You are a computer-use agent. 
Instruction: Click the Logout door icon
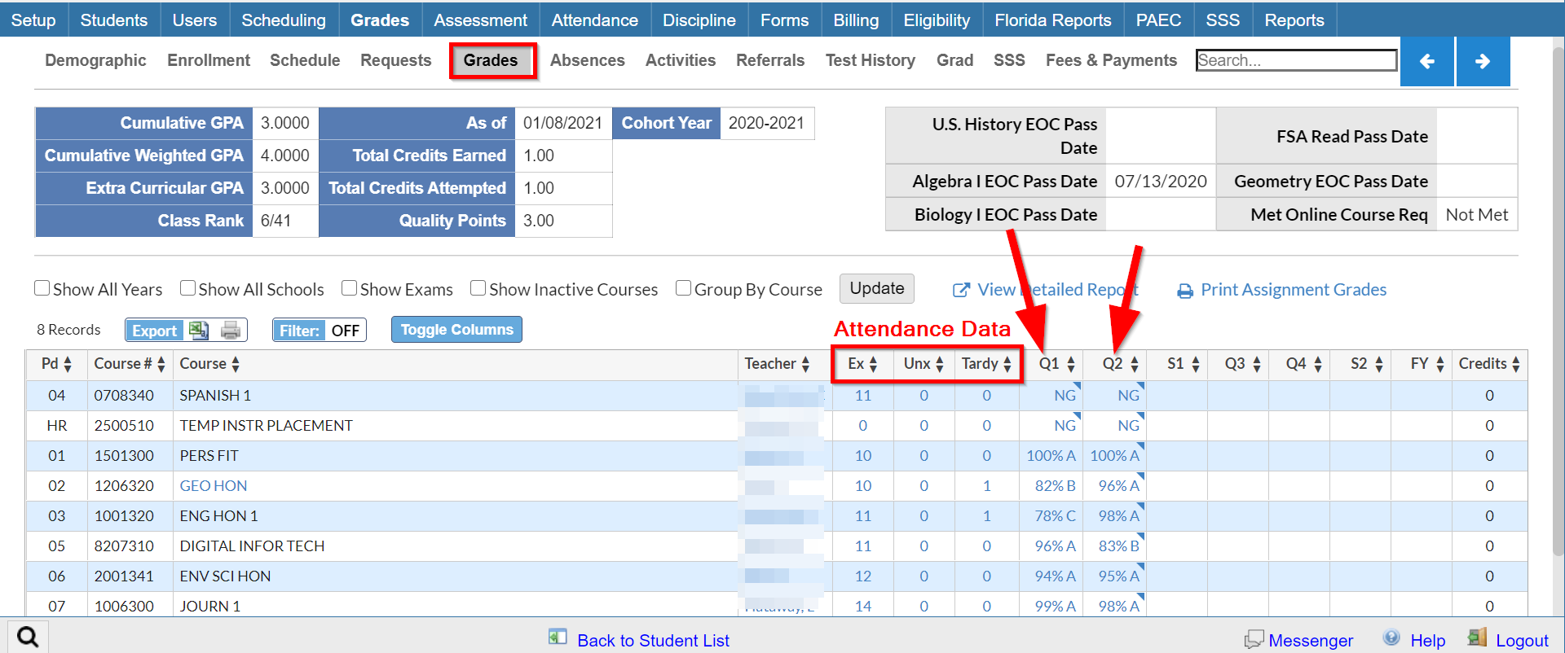[1477, 638]
